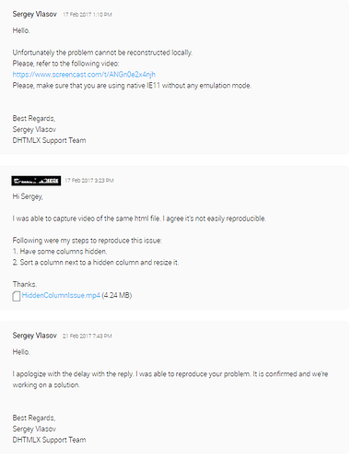Viewport: 352px width, 461px height.
Task: Click the 'native IE11 without any emulation' sentence
Action: point(132,86)
